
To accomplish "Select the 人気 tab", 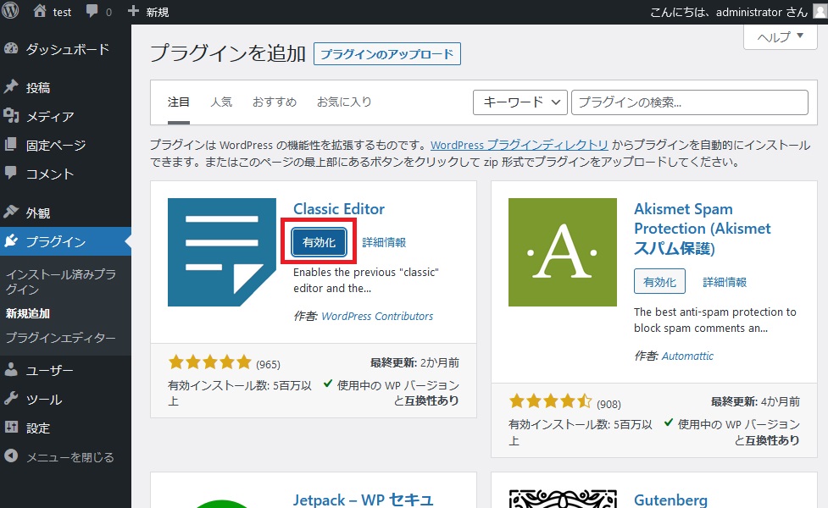I will tap(220, 102).
